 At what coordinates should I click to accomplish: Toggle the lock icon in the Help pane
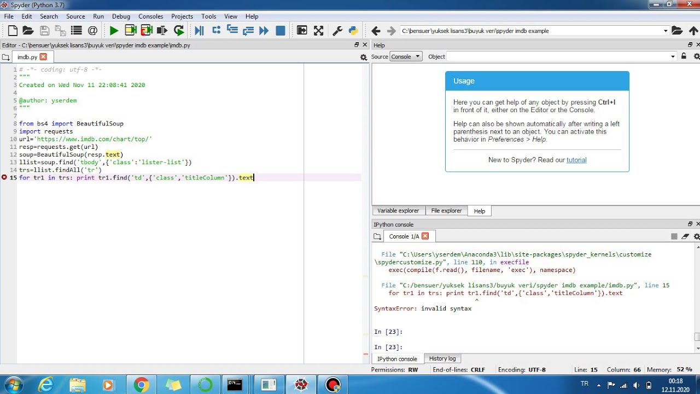684,56
